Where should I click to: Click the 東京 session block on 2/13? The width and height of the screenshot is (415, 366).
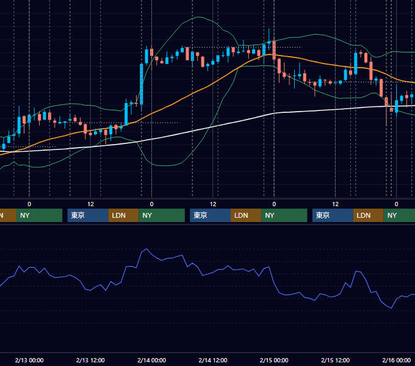tap(88, 215)
